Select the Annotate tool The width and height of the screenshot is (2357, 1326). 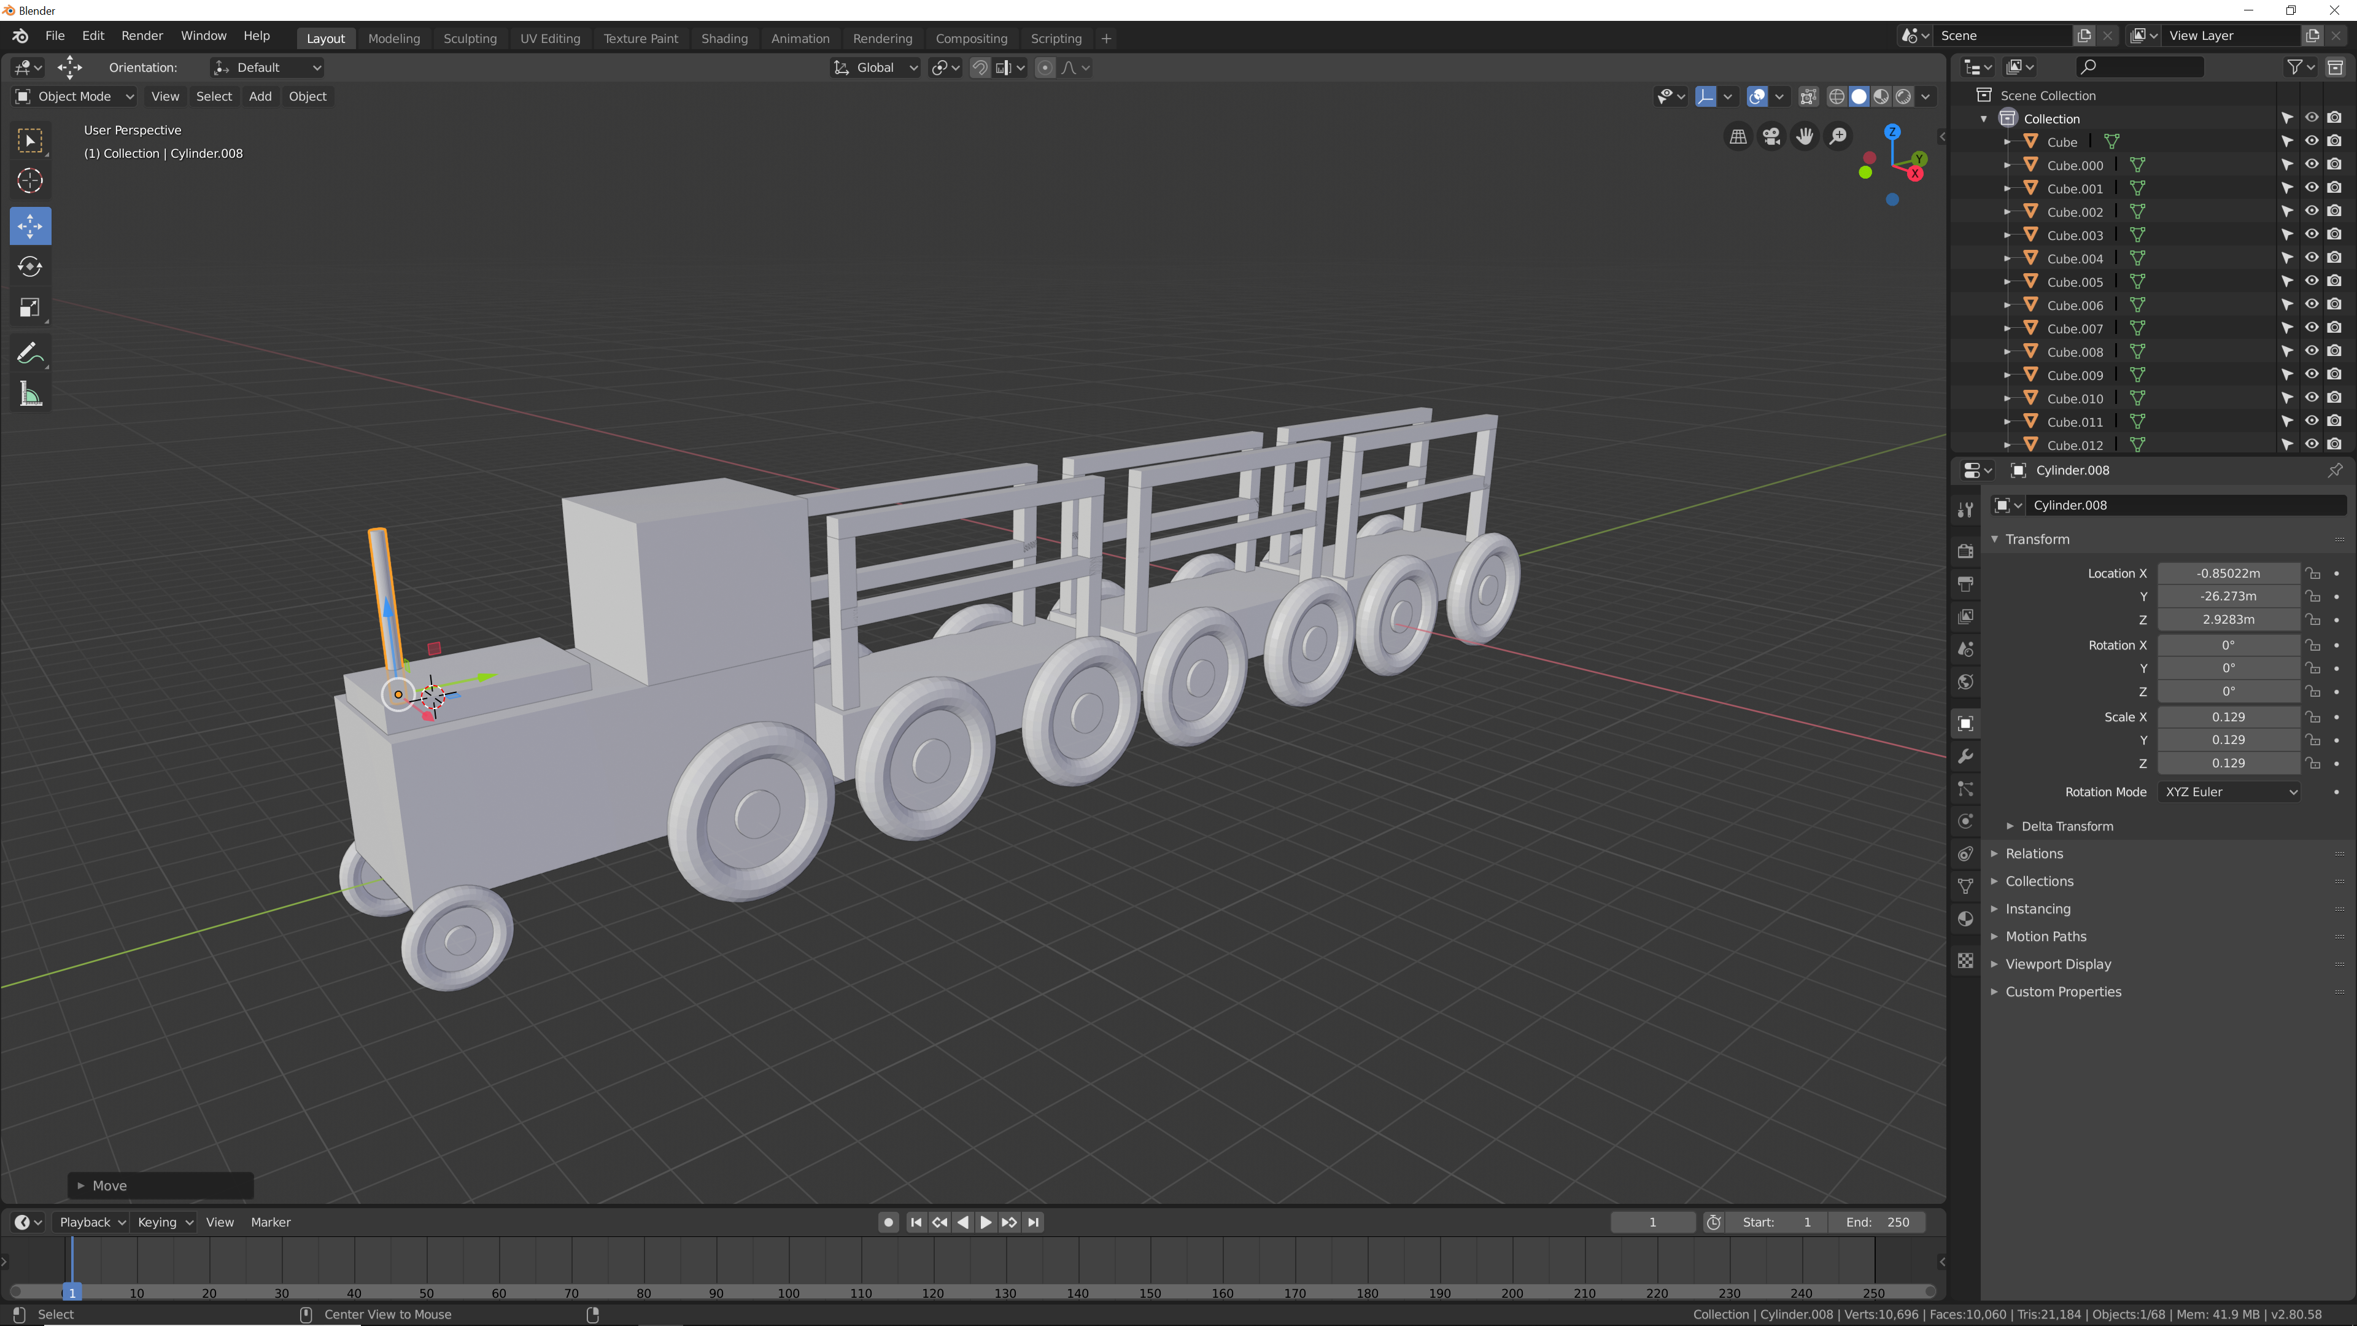(x=30, y=353)
